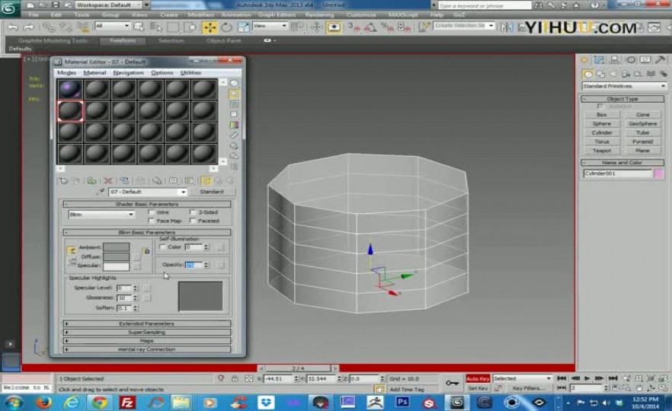
Task: Open the Create command panel tab
Action: click(584, 60)
